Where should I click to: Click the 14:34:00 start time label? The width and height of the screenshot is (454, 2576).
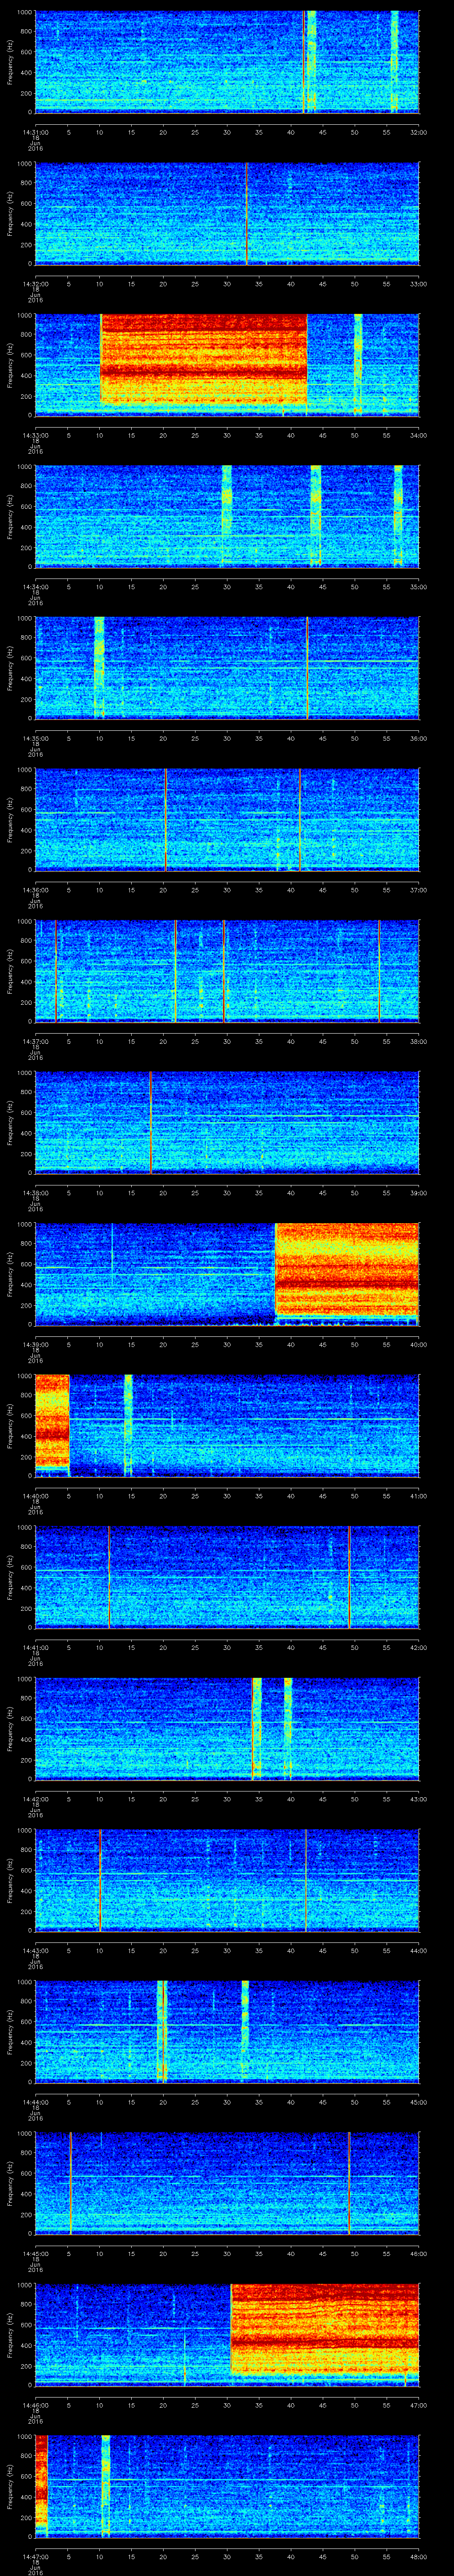click(35, 587)
